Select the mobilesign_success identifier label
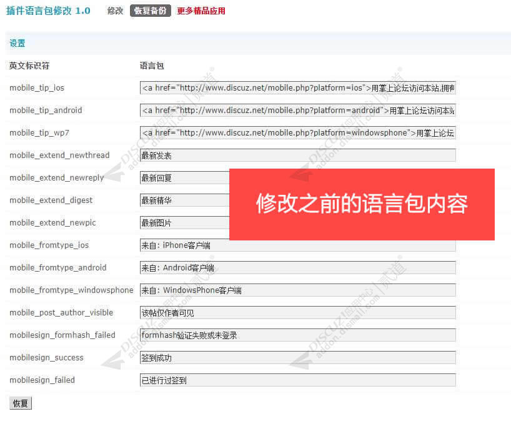 [46, 357]
